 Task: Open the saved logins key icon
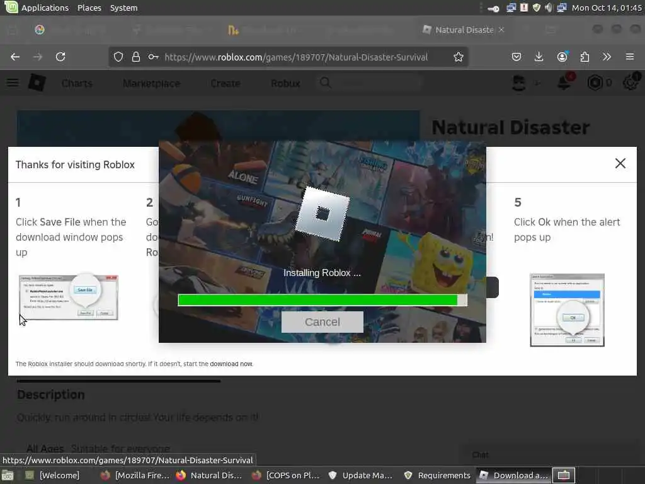click(154, 57)
